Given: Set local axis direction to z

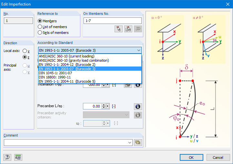Looking at the screenshot, I should pyautogui.click(x=25, y=57).
